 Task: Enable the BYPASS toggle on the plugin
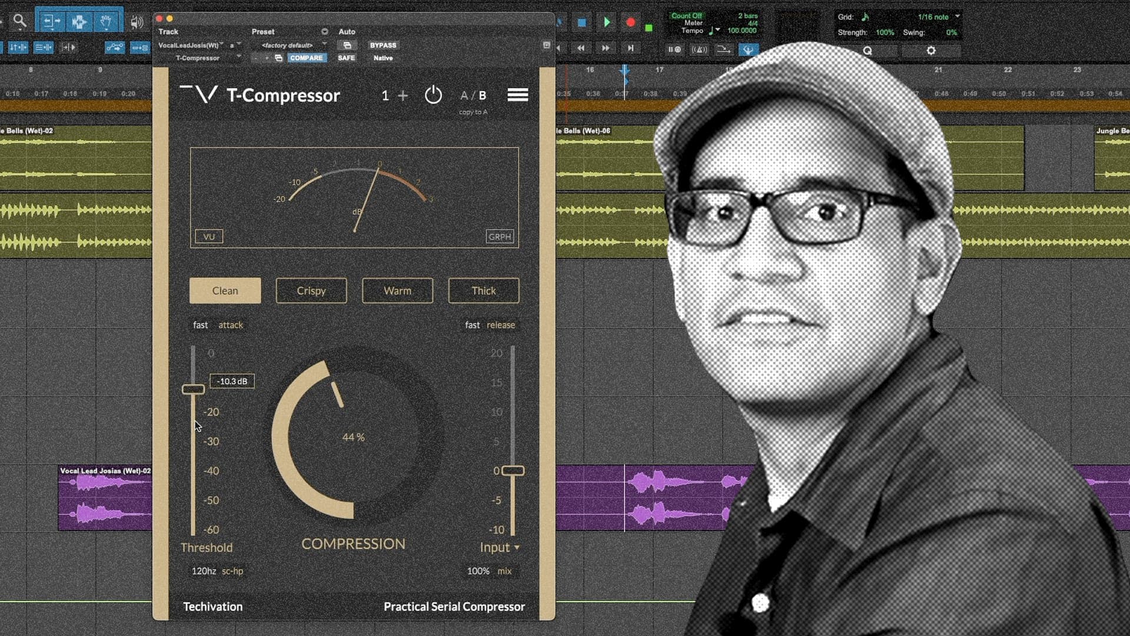point(383,45)
